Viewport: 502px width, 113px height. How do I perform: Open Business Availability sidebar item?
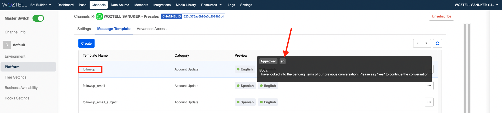click(21, 88)
